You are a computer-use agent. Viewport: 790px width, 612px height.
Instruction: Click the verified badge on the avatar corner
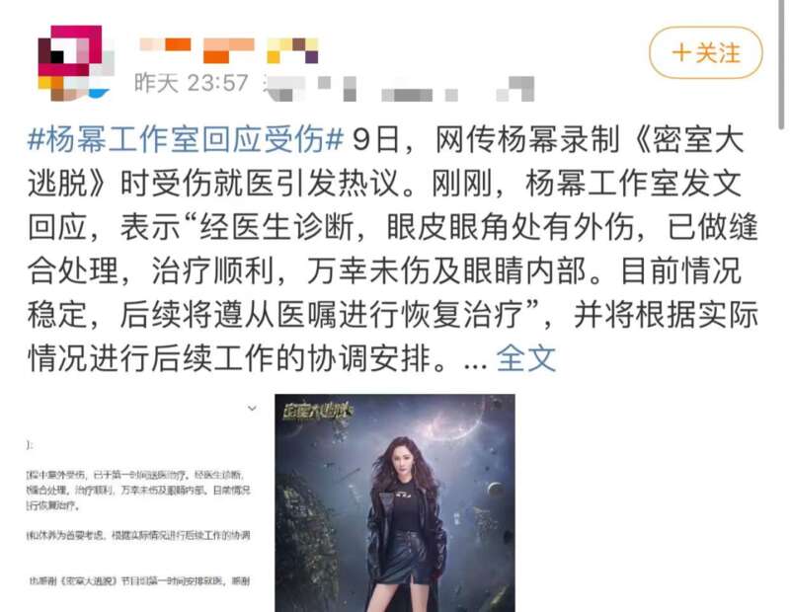99,93
